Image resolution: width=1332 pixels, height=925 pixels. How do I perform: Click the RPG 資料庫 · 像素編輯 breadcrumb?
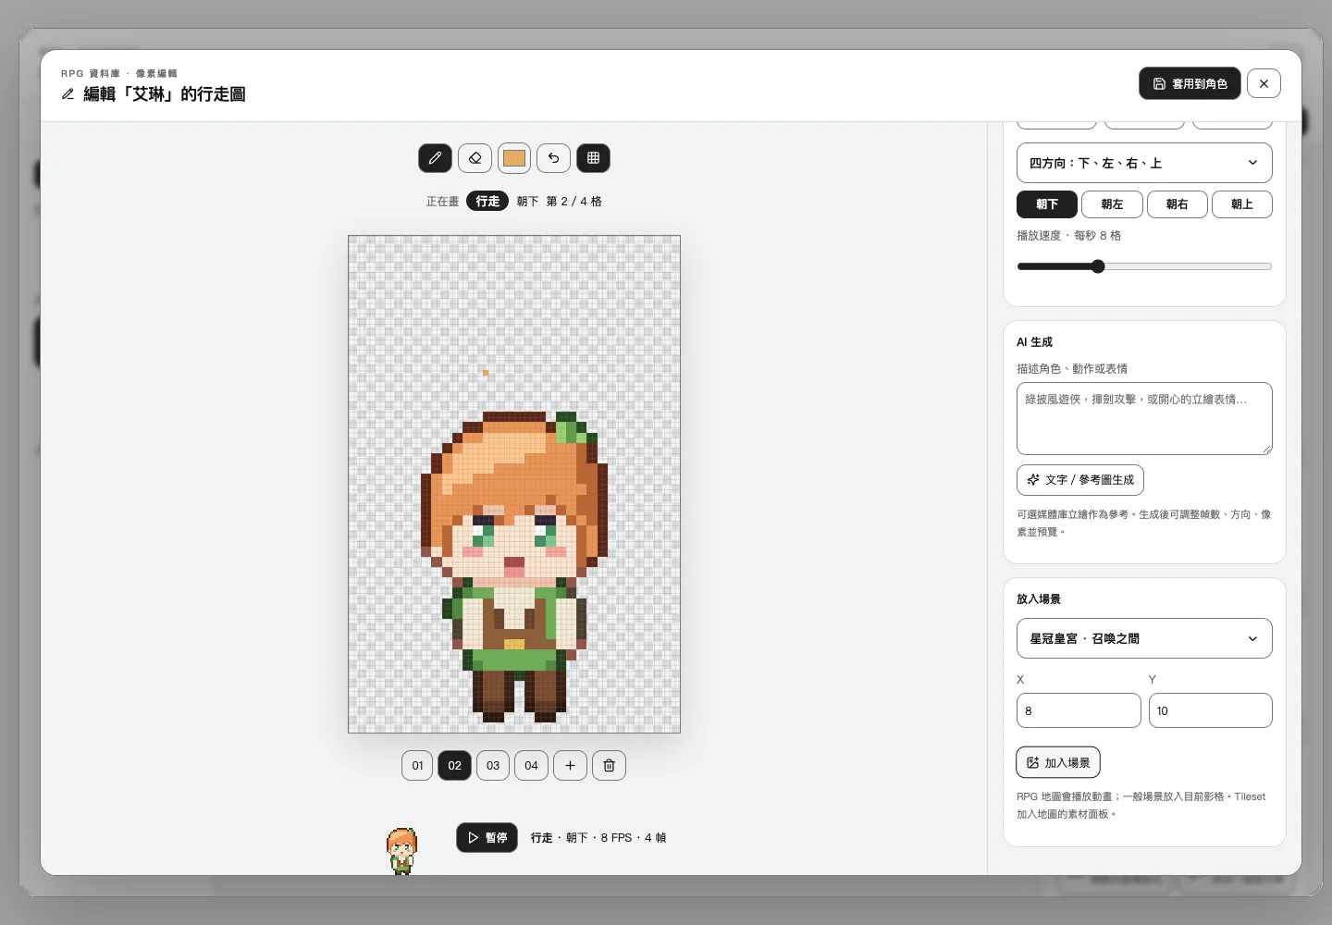point(119,73)
